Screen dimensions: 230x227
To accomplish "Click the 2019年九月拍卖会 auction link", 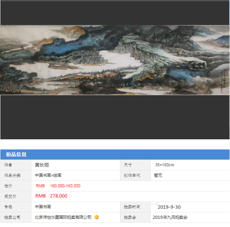I will pyautogui.click(x=170, y=217).
